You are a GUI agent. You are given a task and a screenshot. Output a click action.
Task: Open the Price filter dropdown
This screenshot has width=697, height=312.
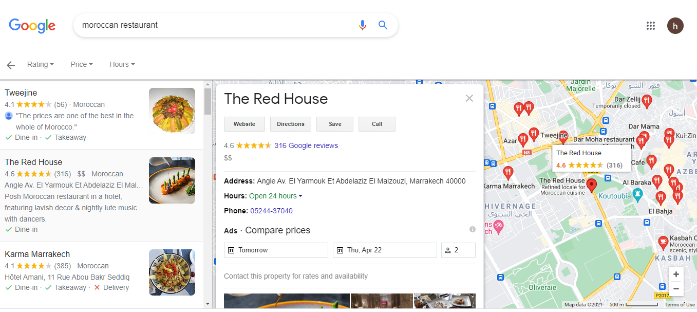[82, 65]
